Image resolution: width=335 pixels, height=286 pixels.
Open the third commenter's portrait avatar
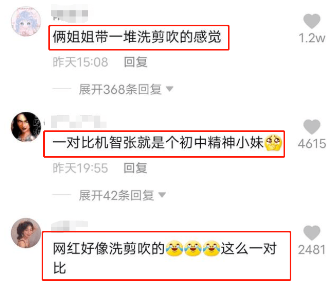click(26, 233)
